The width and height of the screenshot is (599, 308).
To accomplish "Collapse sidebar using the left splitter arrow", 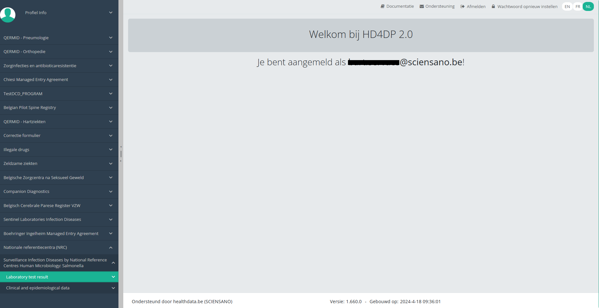I will coord(121,147).
